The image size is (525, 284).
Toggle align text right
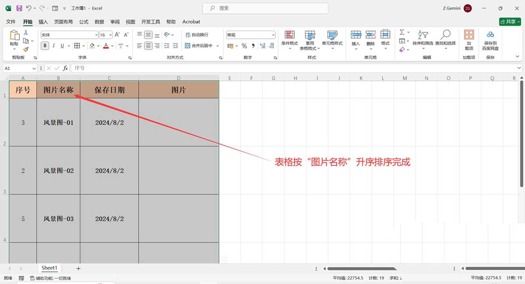click(157, 46)
